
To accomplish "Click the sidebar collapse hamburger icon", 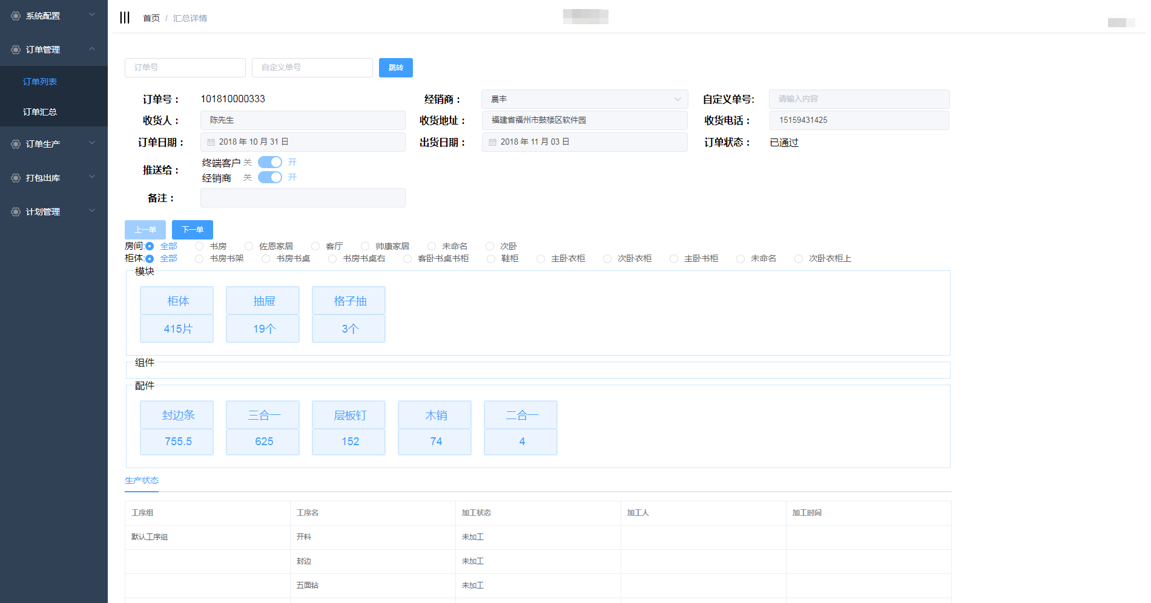I will click(x=125, y=18).
